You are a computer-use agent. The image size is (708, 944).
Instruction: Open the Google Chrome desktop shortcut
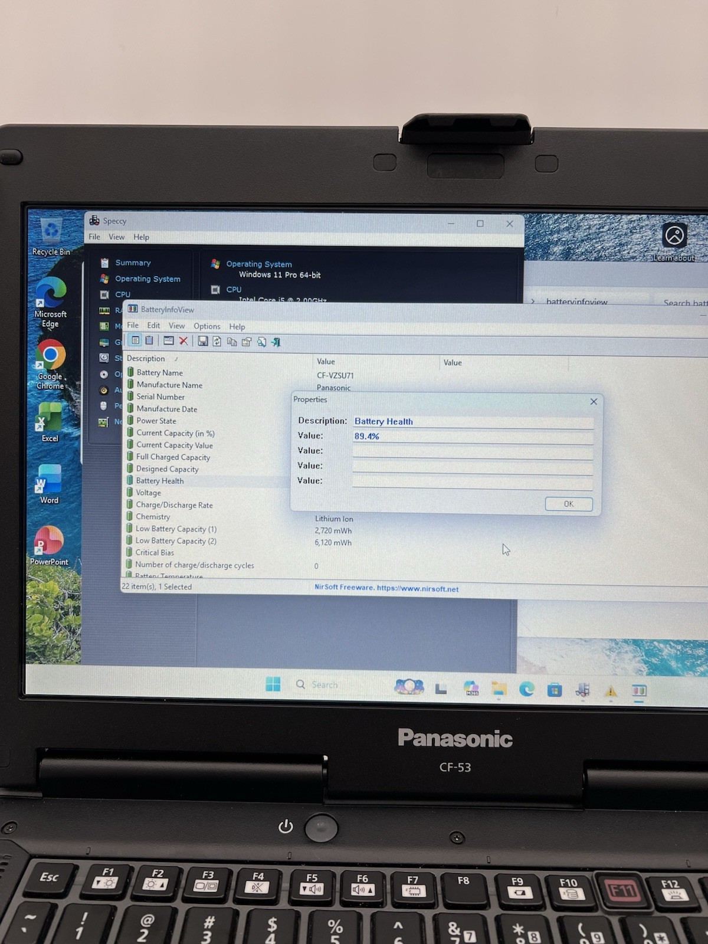[x=51, y=365]
